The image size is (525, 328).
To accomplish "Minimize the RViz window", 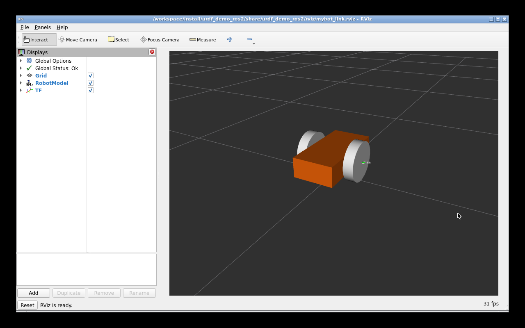I will (491, 19).
